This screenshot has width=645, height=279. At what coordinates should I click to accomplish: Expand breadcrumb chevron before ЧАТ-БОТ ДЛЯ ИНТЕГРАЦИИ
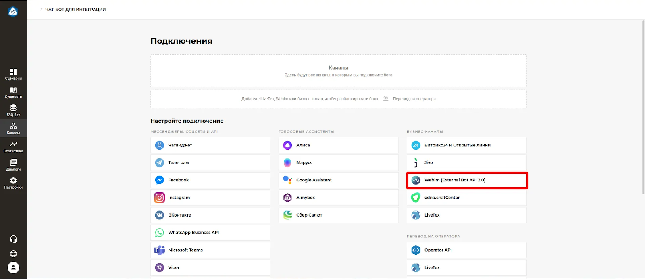41,9
